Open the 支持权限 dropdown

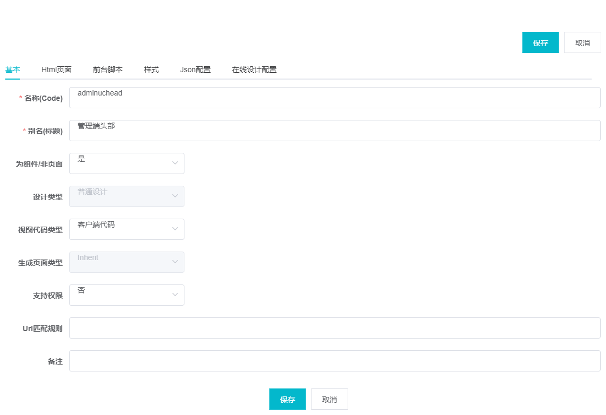pos(127,295)
